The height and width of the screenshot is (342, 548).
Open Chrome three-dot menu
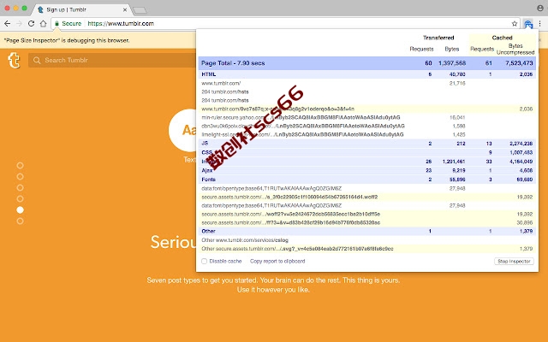coord(540,23)
